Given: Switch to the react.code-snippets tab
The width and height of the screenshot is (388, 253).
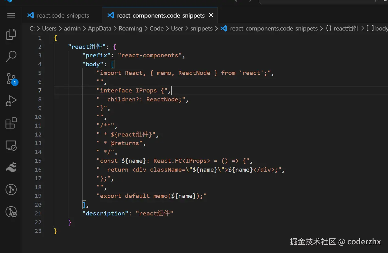Looking at the screenshot, I should (x=62, y=15).
